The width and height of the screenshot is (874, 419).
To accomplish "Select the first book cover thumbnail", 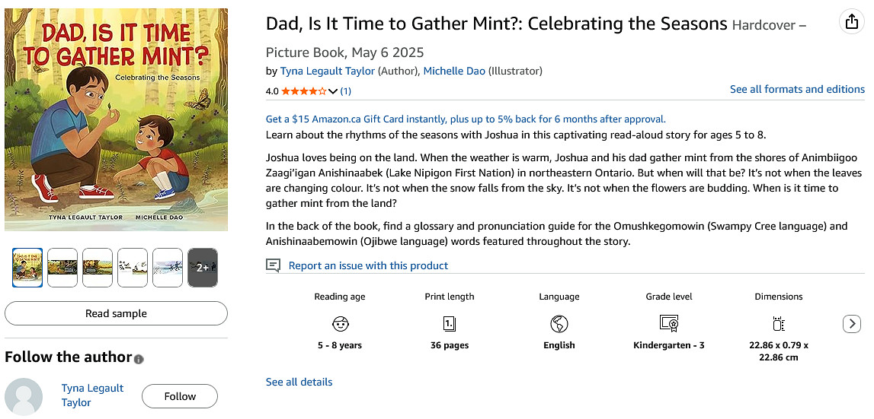I will pos(27,268).
